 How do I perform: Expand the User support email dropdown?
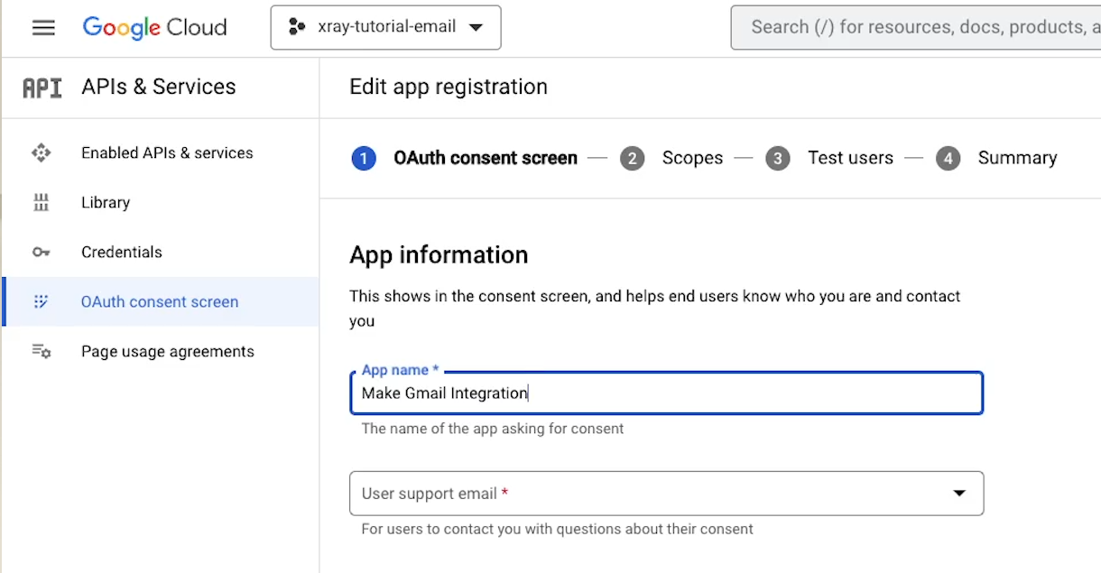tap(666, 494)
